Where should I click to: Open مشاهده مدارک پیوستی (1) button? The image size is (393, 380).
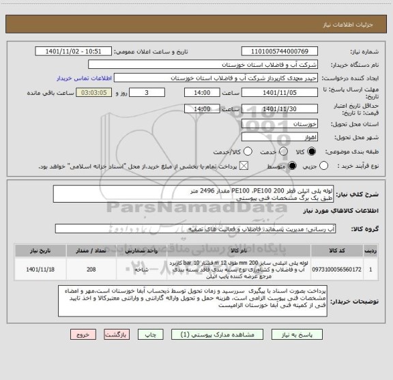(217, 334)
